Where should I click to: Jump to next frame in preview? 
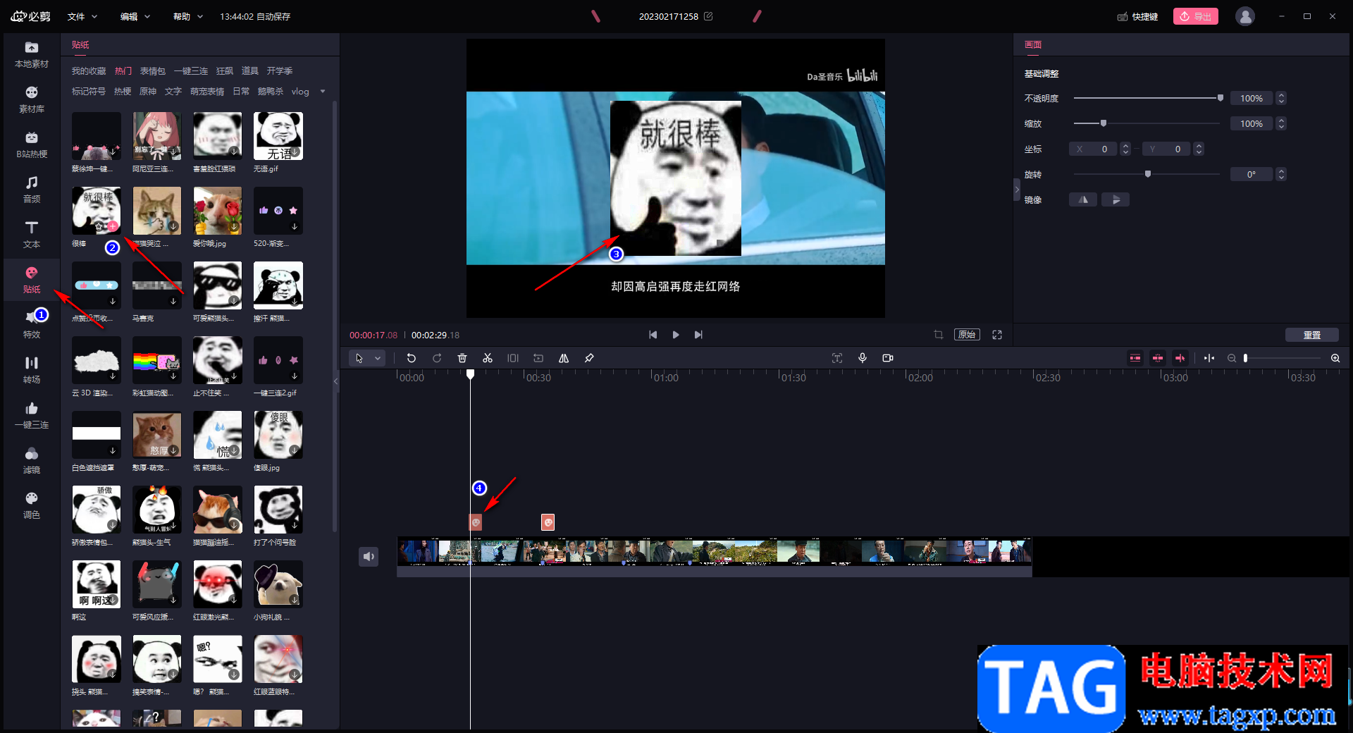tap(698, 335)
